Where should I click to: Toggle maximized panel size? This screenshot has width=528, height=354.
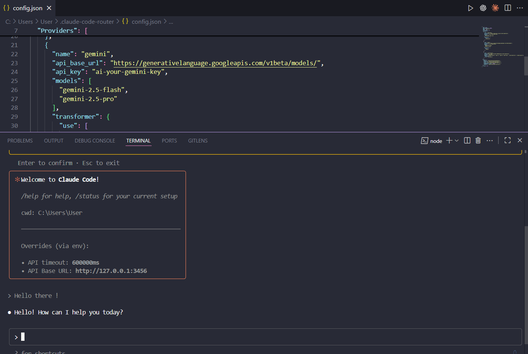pyautogui.click(x=508, y=141)
